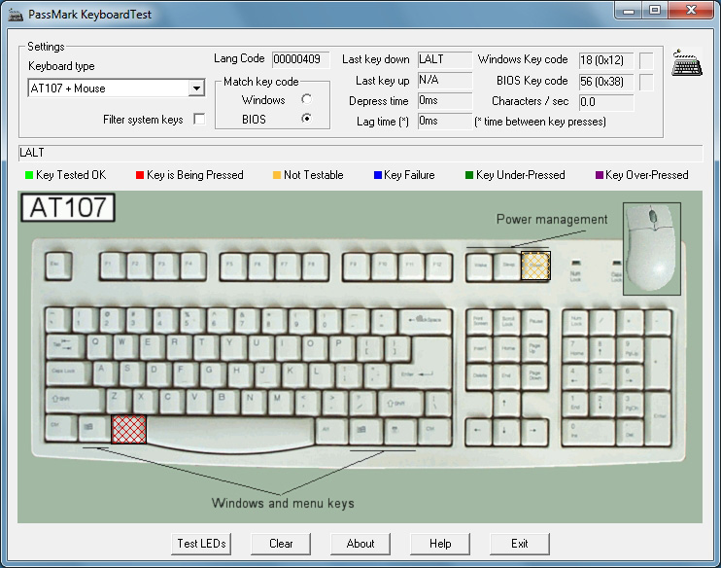Click the Tab key on the keyboard image

pos(65,346)
